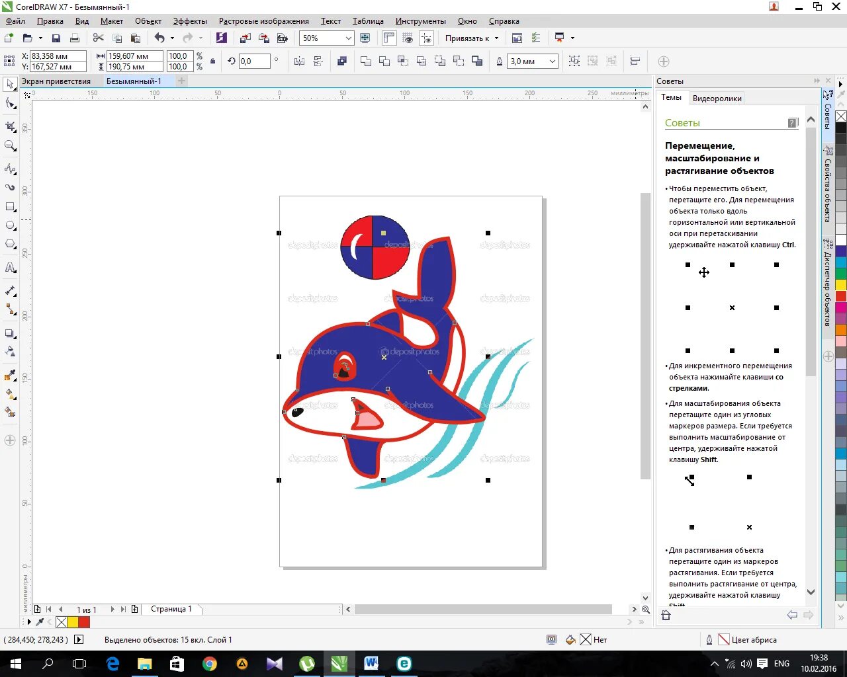Image resolution: width=847 pixels, height=677 pixels.
Task: Open the outline width 3,0 мм dropdown
Action: [x=552, y=61]
